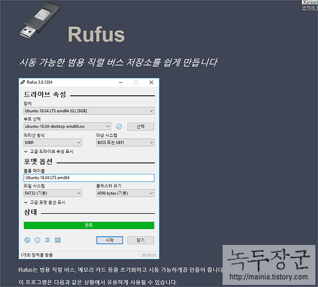The height and width of the screenshot is (287, 318).
Task: Click the Rufus USB drive logo
Action: pos(40,20)
